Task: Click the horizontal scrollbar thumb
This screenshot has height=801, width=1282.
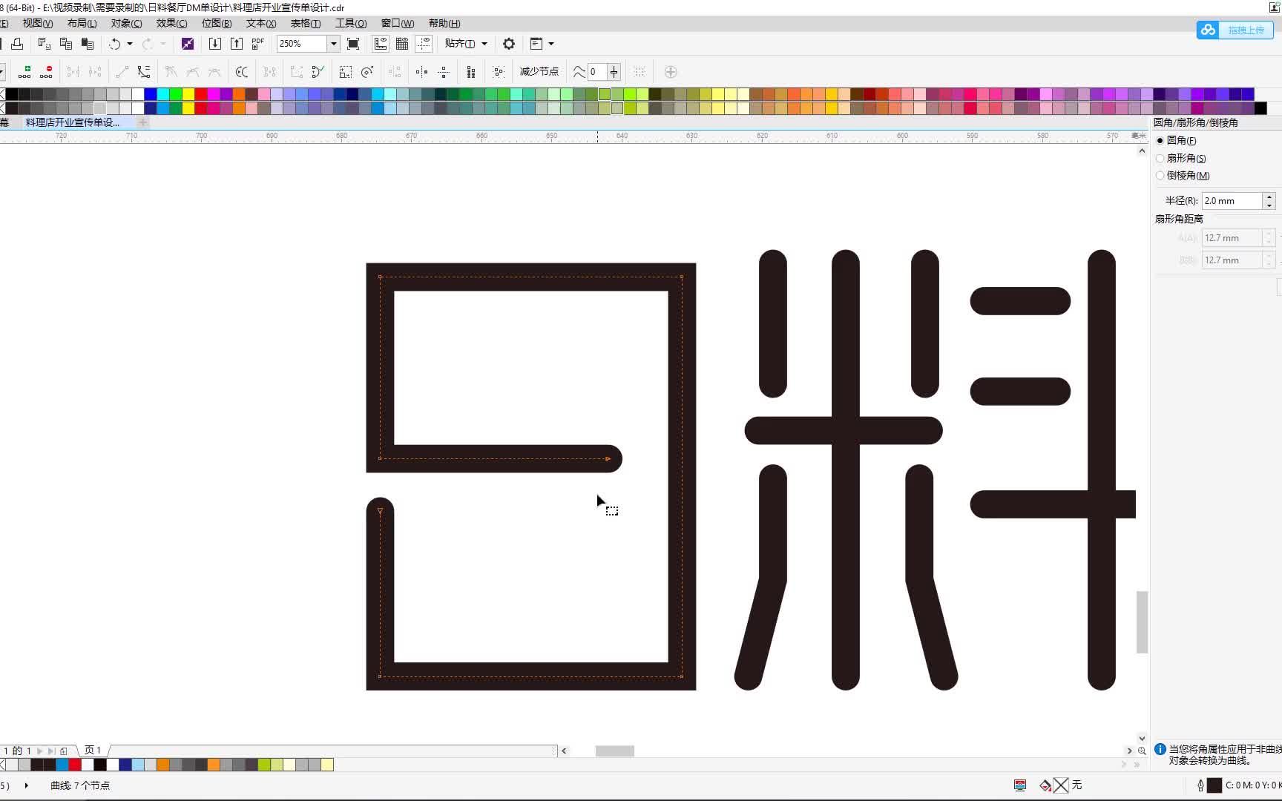Action: point(614,751)
